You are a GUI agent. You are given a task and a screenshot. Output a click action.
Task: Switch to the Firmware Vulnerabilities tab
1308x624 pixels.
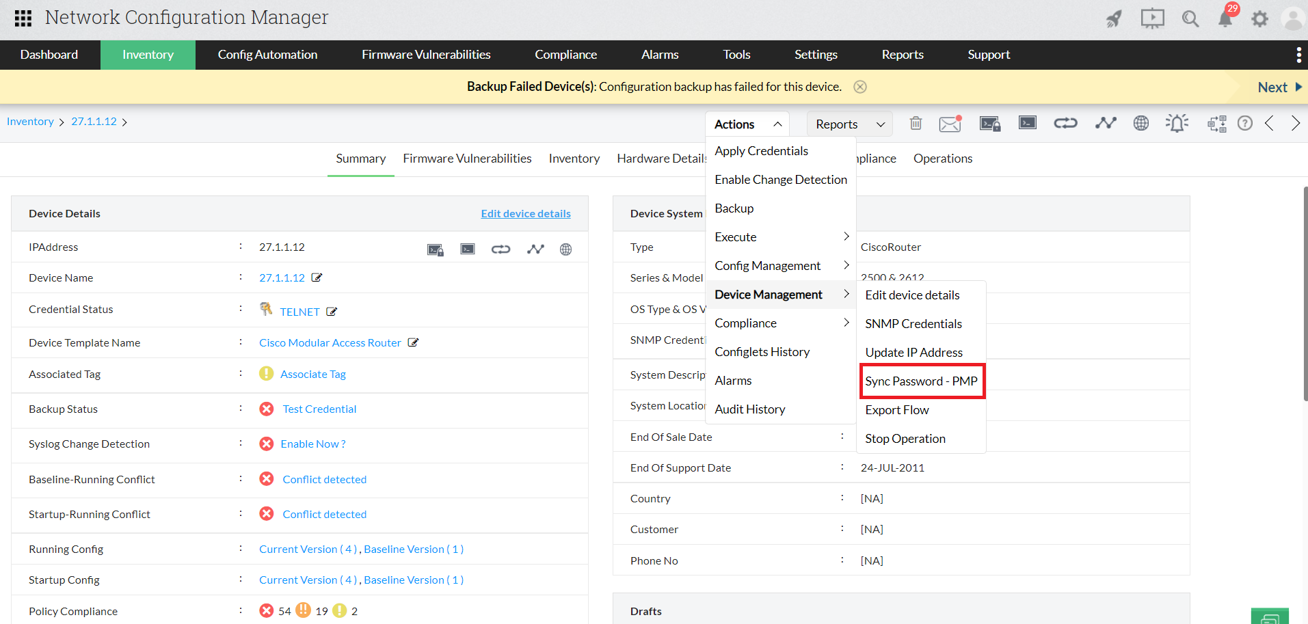(467, 158)
